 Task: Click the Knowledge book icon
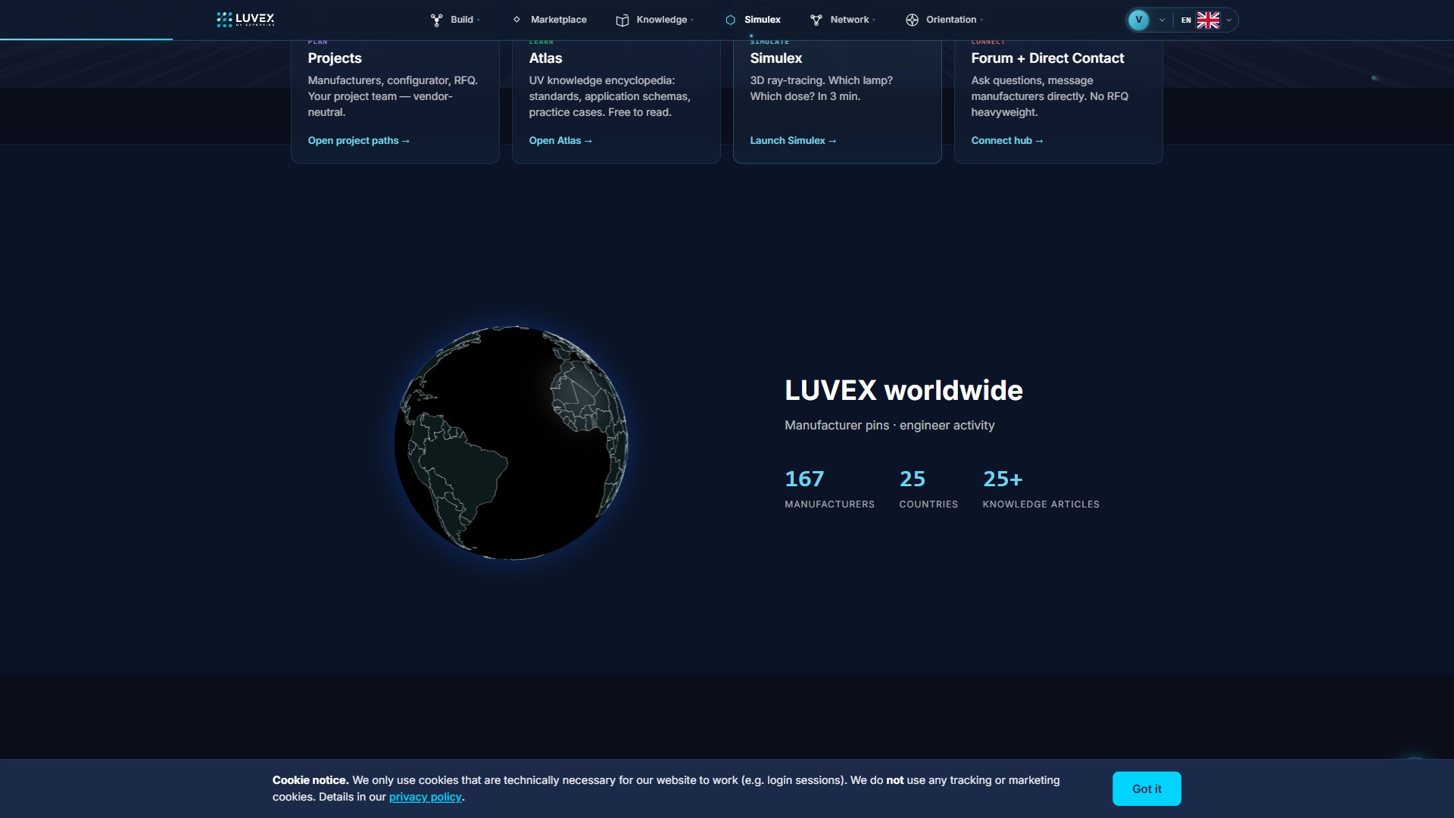click(x=622, y=20)
